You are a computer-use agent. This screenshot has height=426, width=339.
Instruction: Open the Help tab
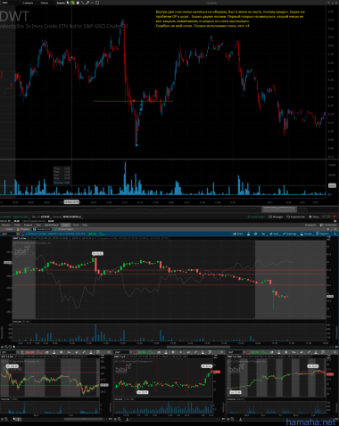(85, 225)
